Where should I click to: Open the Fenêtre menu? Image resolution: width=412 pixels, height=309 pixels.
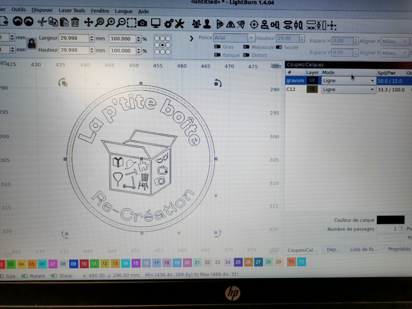point(100,12)
